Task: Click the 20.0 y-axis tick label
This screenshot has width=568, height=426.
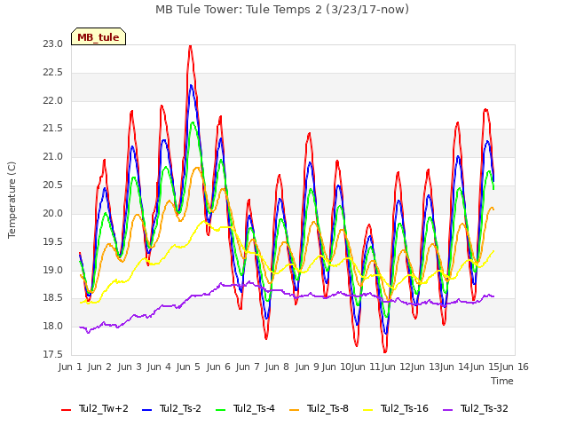Action: pos(53,213)
